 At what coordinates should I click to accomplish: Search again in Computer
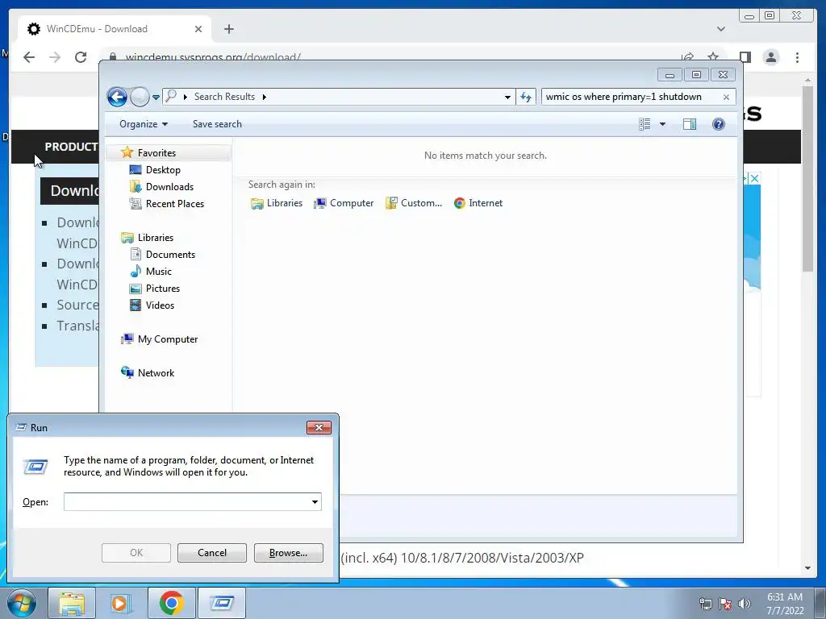(x=344, y=203)
